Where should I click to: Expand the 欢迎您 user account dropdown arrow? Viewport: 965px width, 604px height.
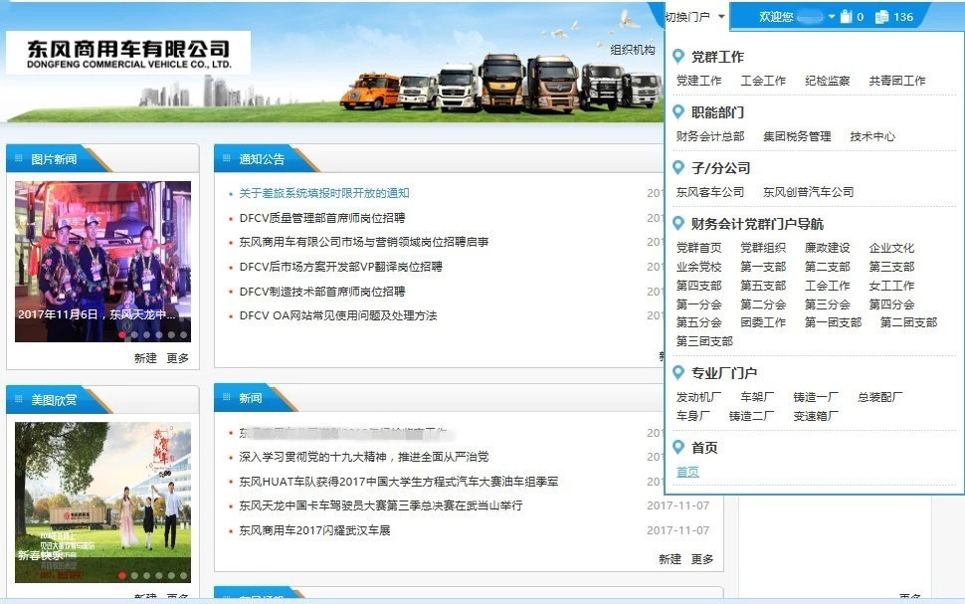coord(830,17)
